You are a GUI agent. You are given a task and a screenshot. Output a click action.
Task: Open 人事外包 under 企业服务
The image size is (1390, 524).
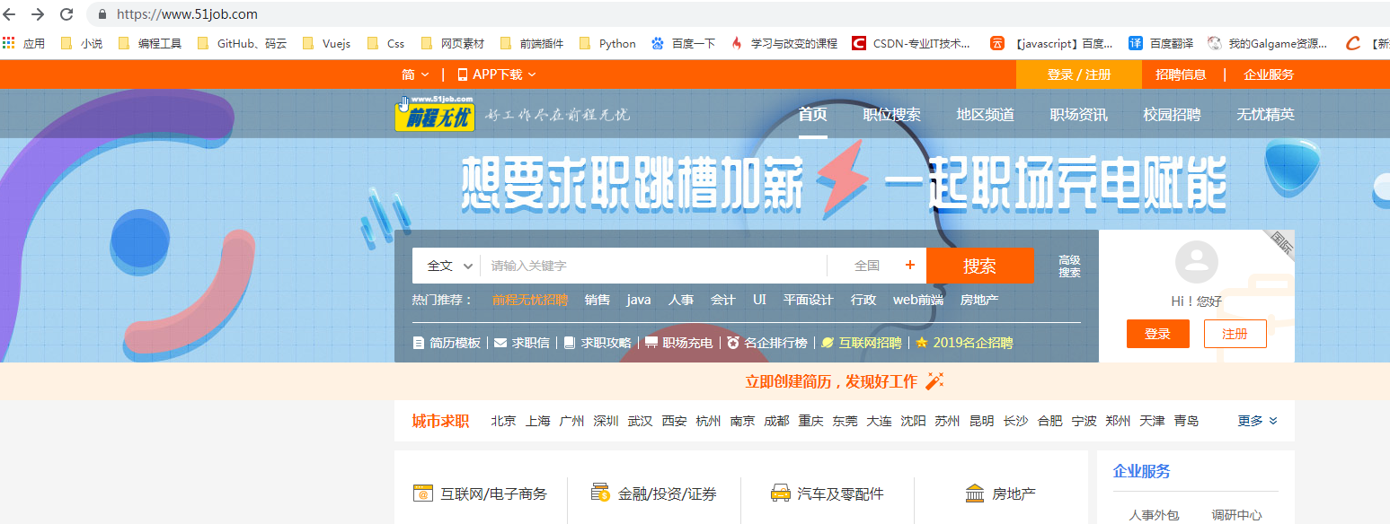1154,515
